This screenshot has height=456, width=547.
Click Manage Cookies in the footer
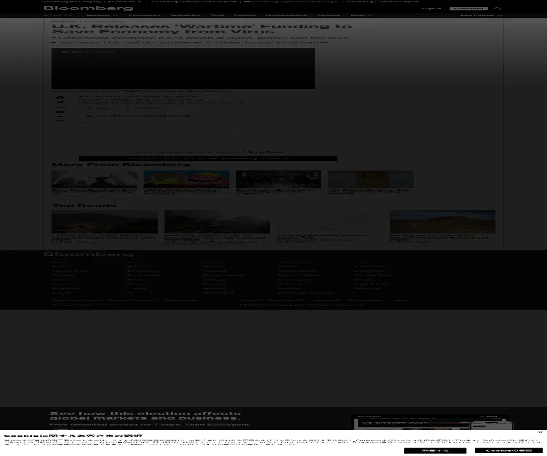tap(133, 301)
